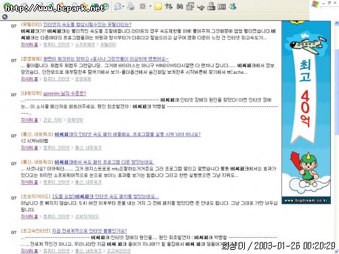Click the cascading windows toolbar icon
339x254 pixels.
pos(190,6)
